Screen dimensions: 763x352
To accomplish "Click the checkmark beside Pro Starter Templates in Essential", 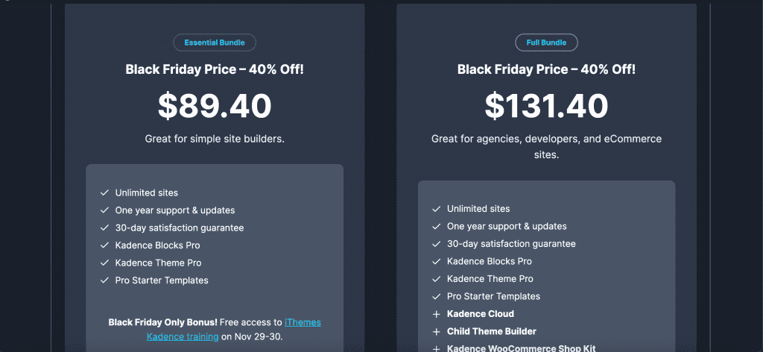I will click(104, 280).
